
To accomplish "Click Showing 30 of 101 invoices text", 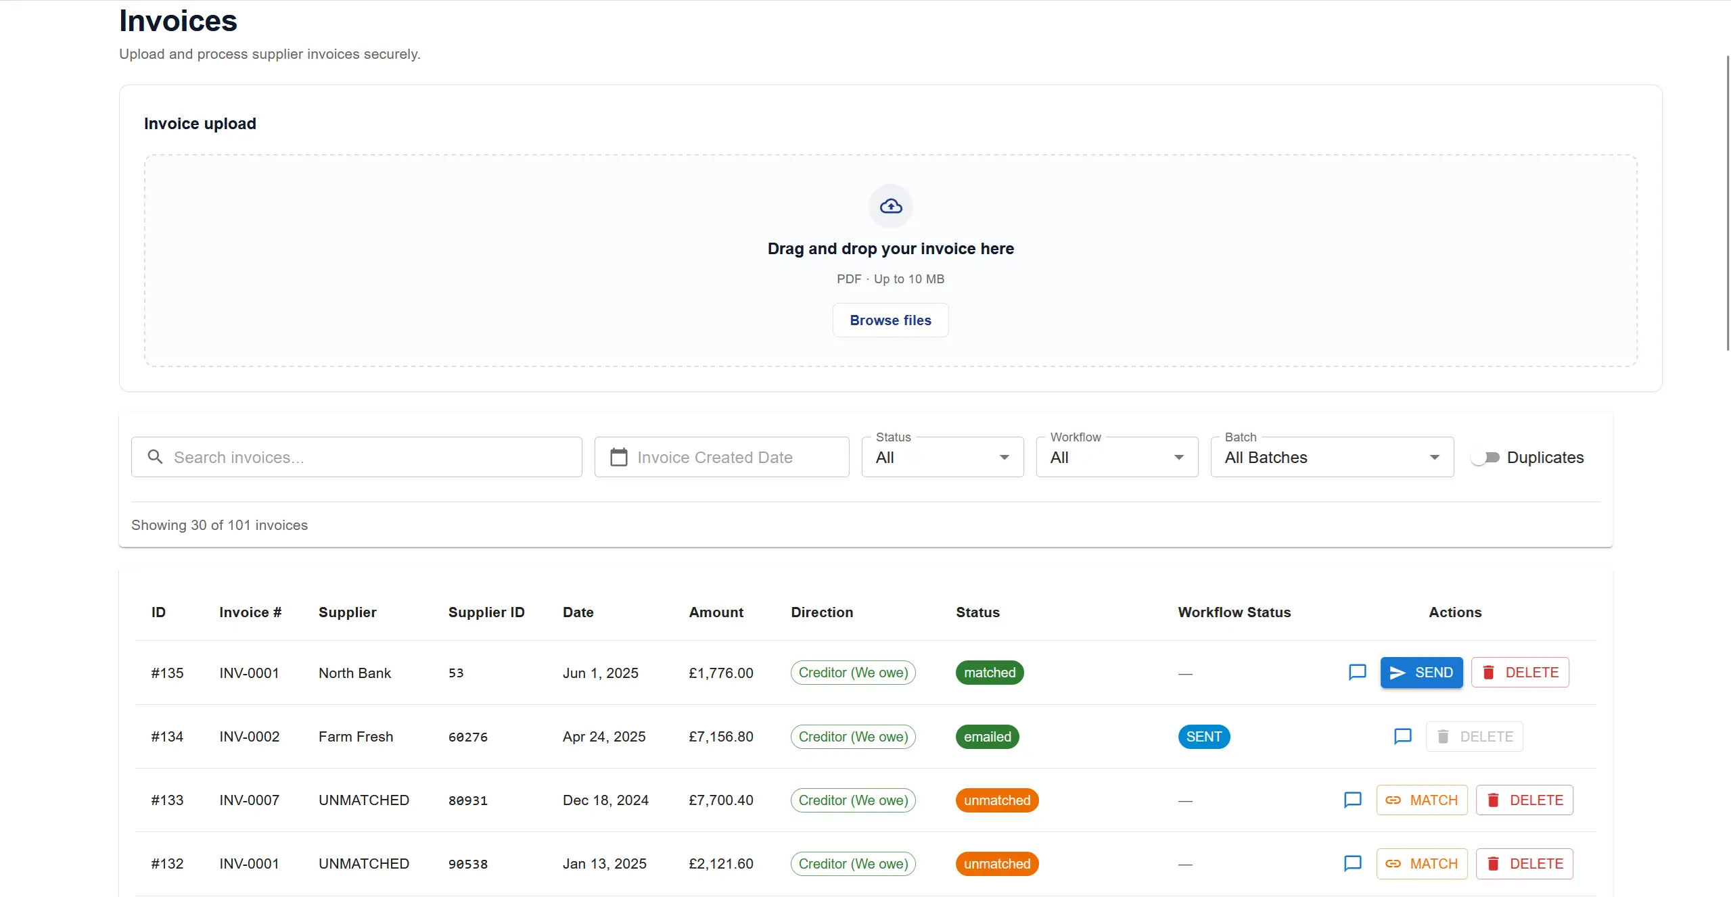I will [x=219, y=525].
